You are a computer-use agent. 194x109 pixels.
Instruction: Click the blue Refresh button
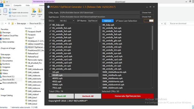[108, 21]
